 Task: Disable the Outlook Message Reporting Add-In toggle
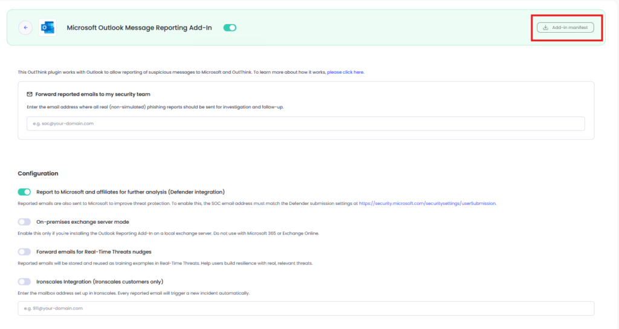pyautogui.click(x=230, y=28)
